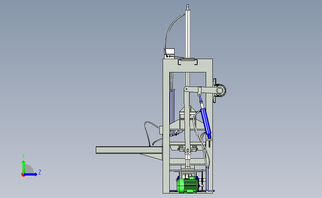Click the red origin point of the triad

(23, 175)
